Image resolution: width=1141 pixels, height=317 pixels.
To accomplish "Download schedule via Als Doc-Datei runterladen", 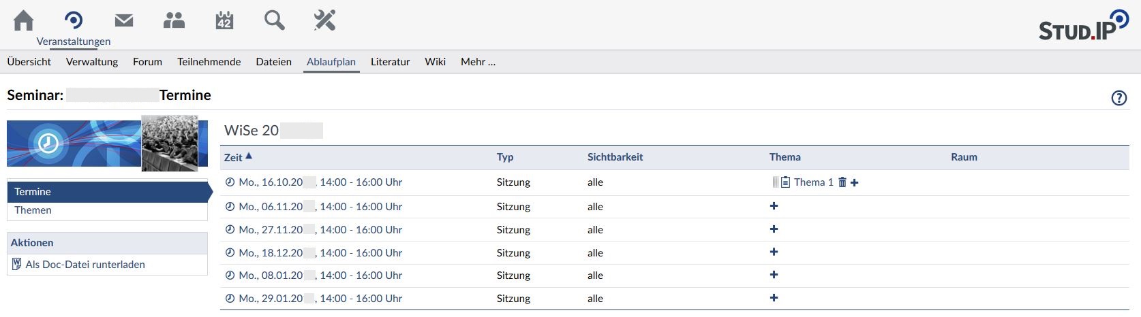I will (85, 265).
